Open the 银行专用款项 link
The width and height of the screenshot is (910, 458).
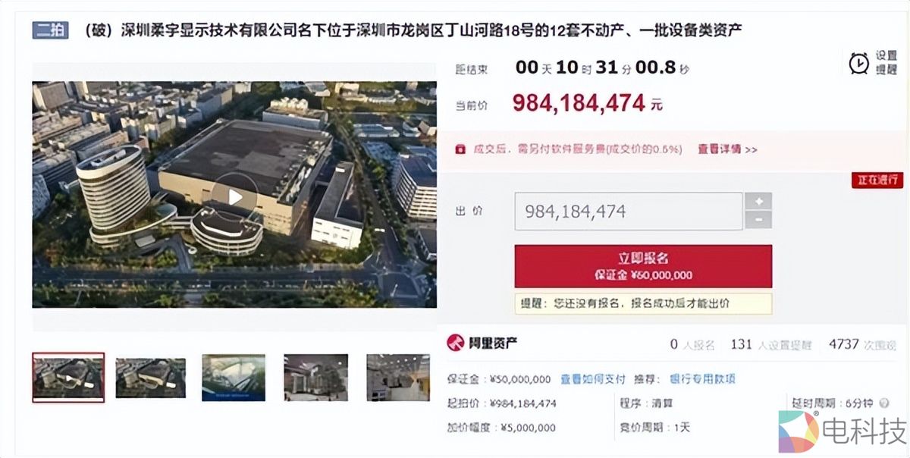click(702, 379)
